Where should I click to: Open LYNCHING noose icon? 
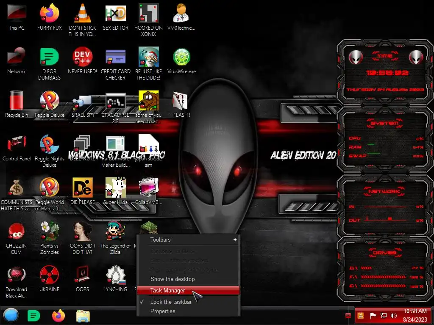pos(116,275)
